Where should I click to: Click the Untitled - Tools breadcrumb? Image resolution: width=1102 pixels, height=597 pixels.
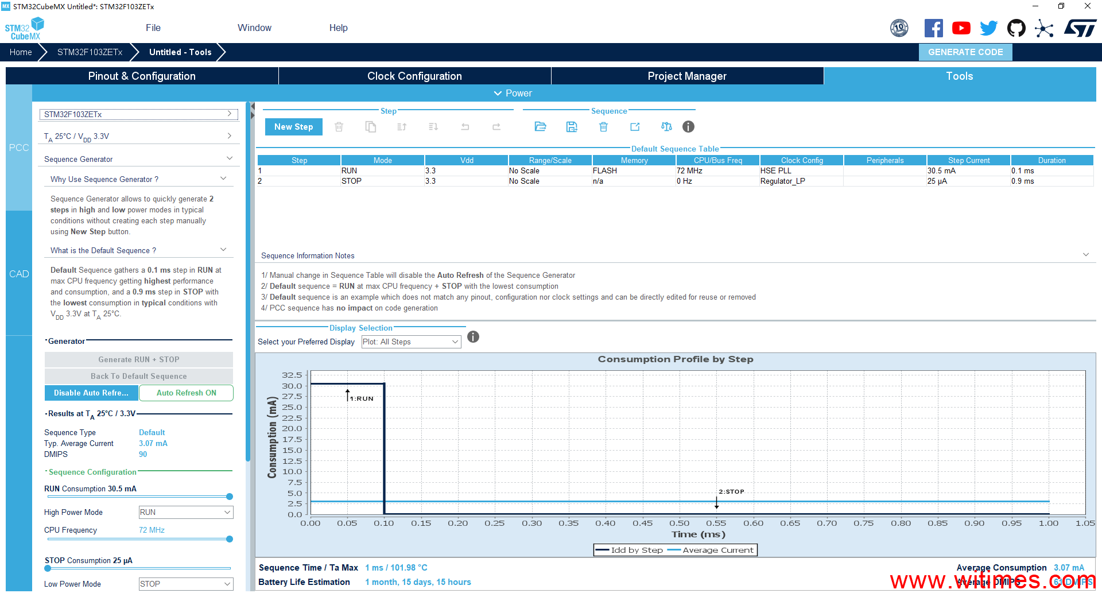[180, 52]
